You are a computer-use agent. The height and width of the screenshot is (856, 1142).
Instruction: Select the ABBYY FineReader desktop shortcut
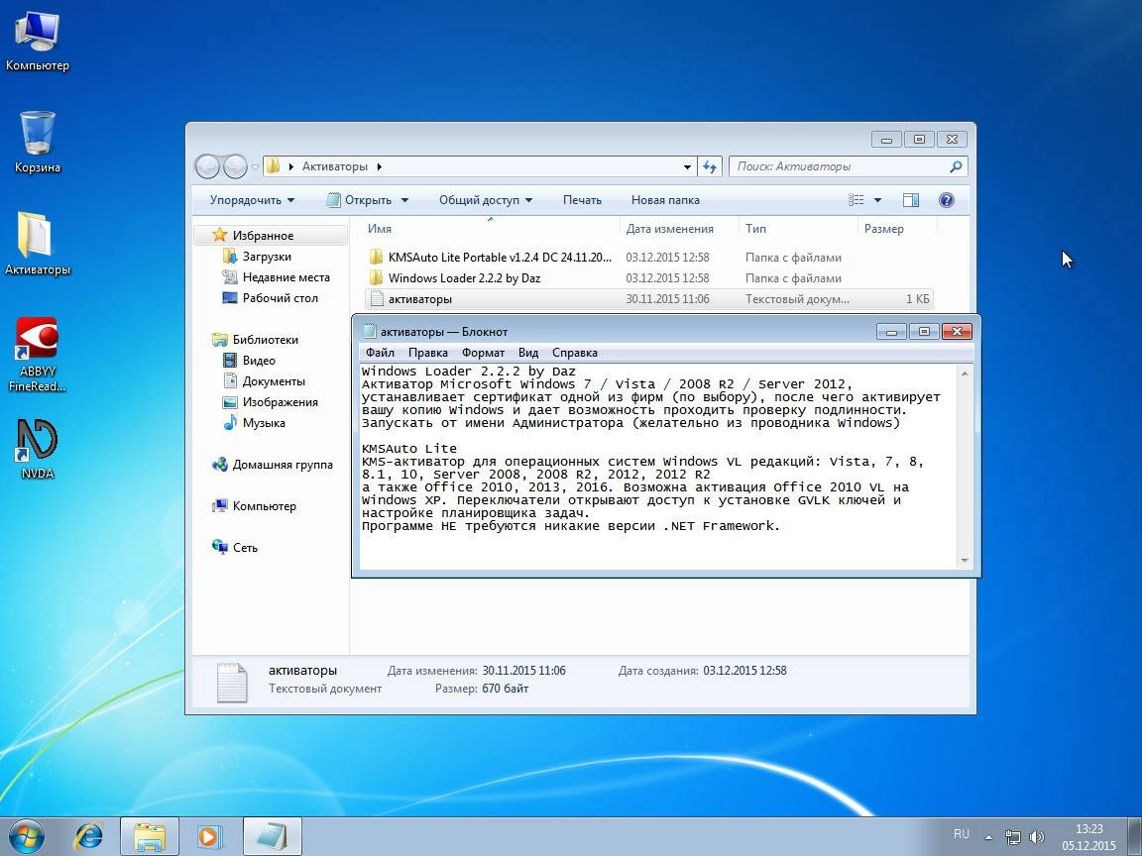click(37, 355)
